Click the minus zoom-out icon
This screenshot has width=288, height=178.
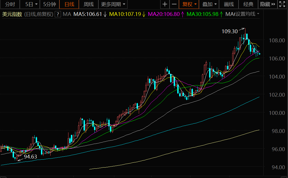174,4
